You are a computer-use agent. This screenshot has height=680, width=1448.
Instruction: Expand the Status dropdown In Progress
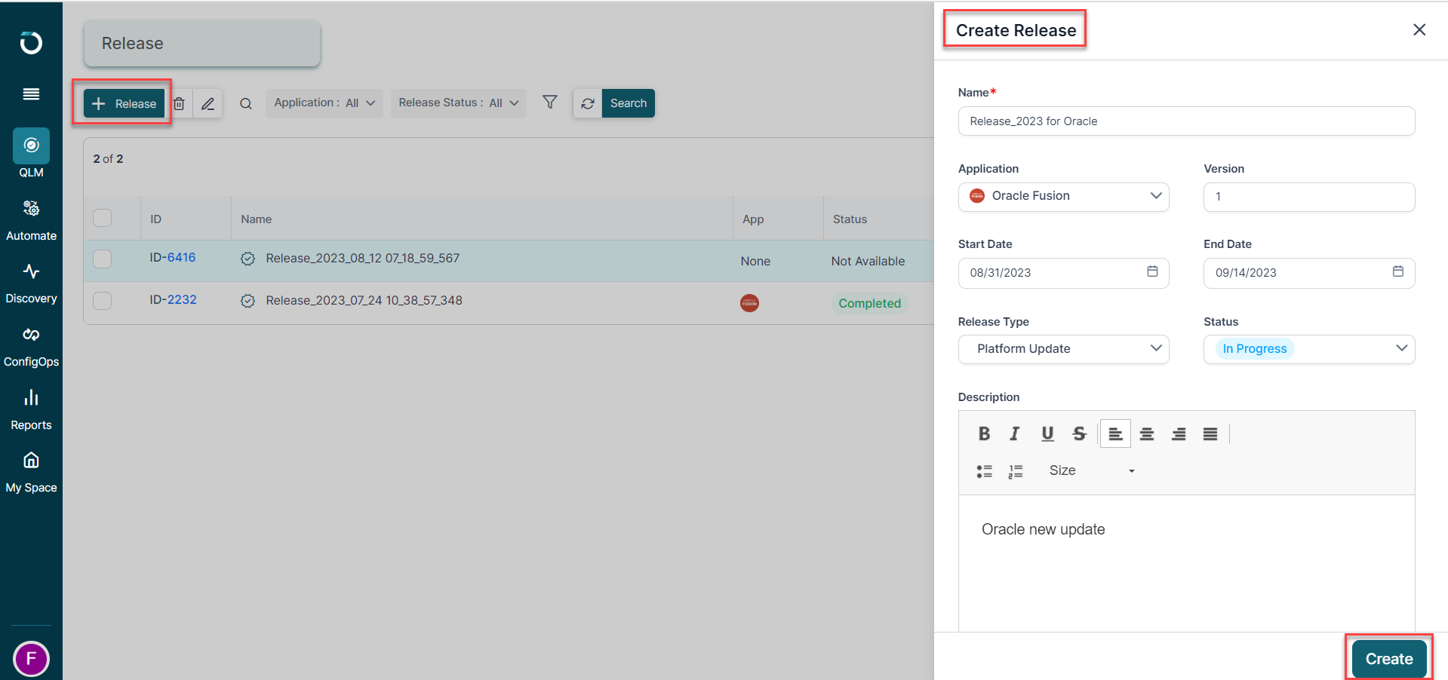pos(1308,349)
